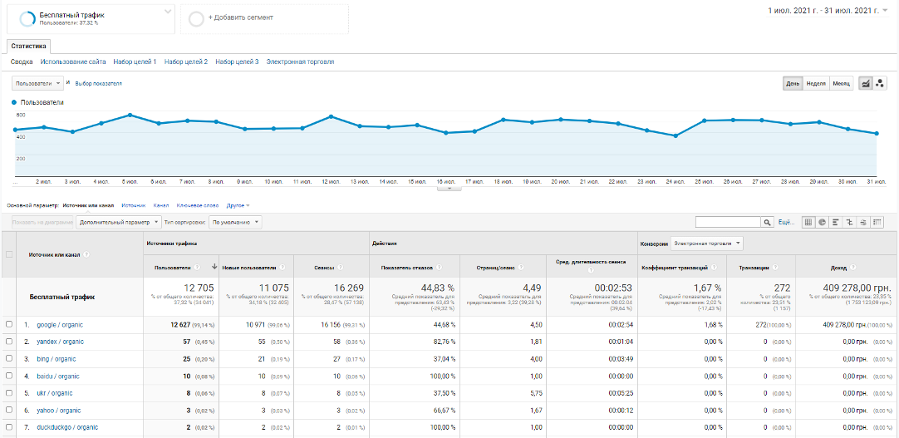Open the Электронная торговля conversions dropdown
The height and width of the screenshot is (438, 899).
[706, 243]
